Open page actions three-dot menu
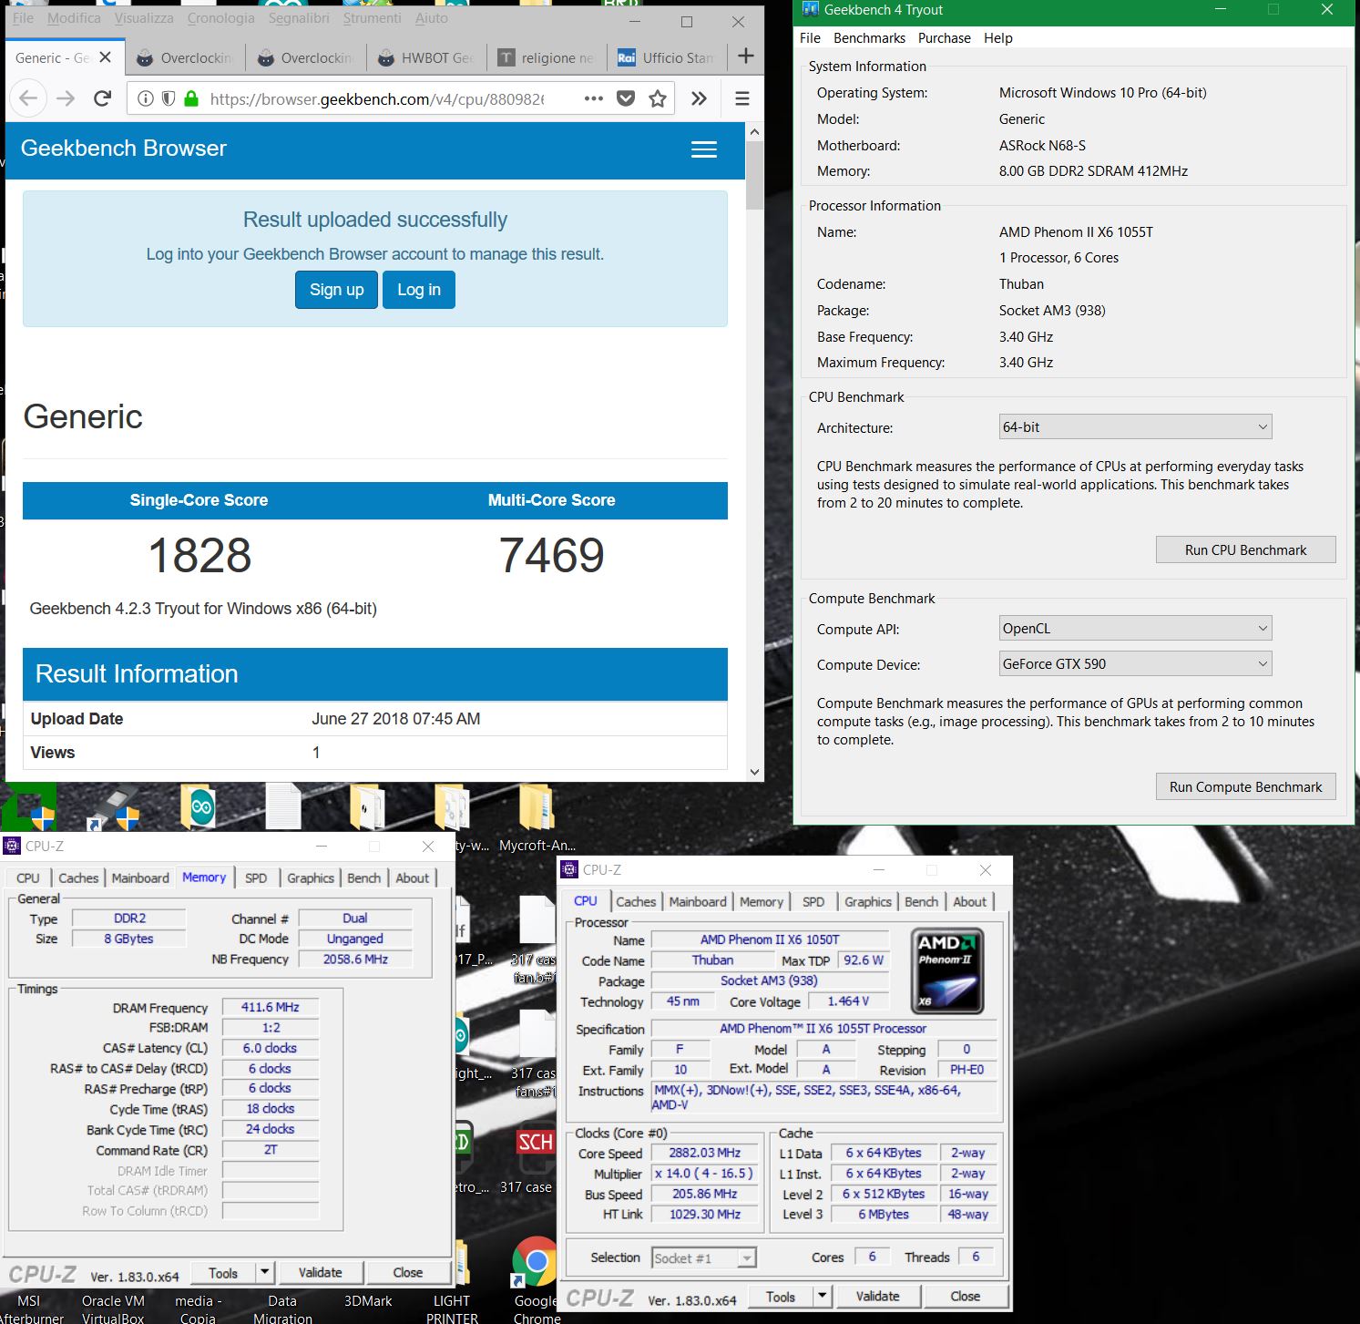The width and height of the screenshot is (1360, 1324). 594,98
